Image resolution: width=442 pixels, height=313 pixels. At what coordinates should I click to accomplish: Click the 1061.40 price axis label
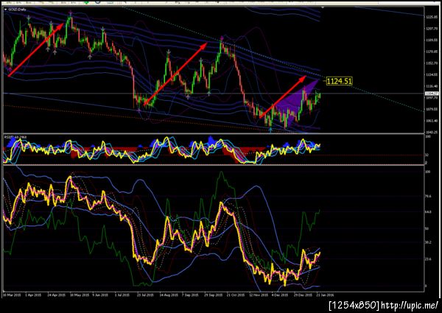point(432,121)
